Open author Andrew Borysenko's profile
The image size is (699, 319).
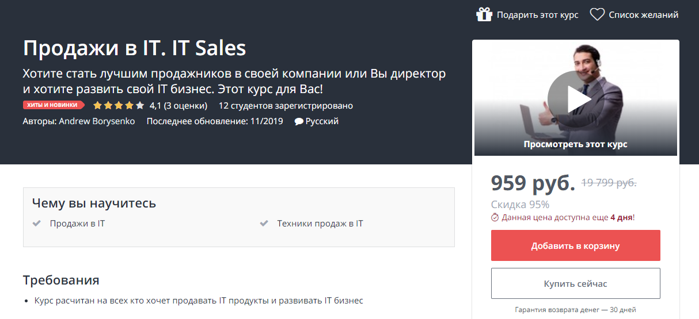pyautogui.click(x=97, y=121)
